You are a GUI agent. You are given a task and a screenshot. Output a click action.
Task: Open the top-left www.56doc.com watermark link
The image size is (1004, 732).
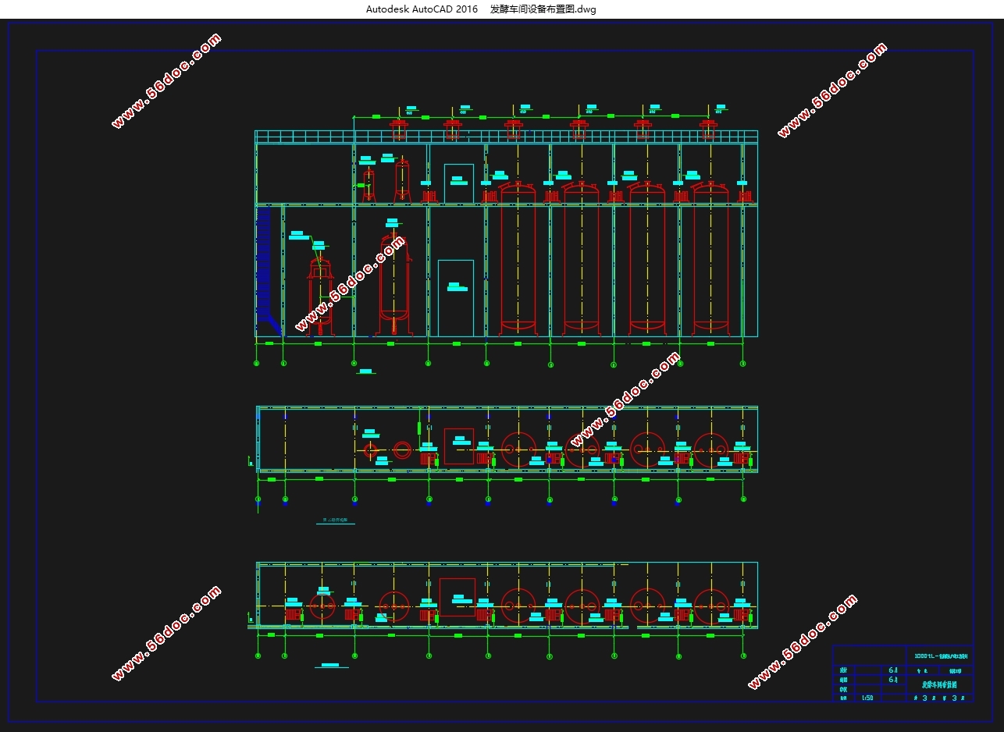click(166, 81)
